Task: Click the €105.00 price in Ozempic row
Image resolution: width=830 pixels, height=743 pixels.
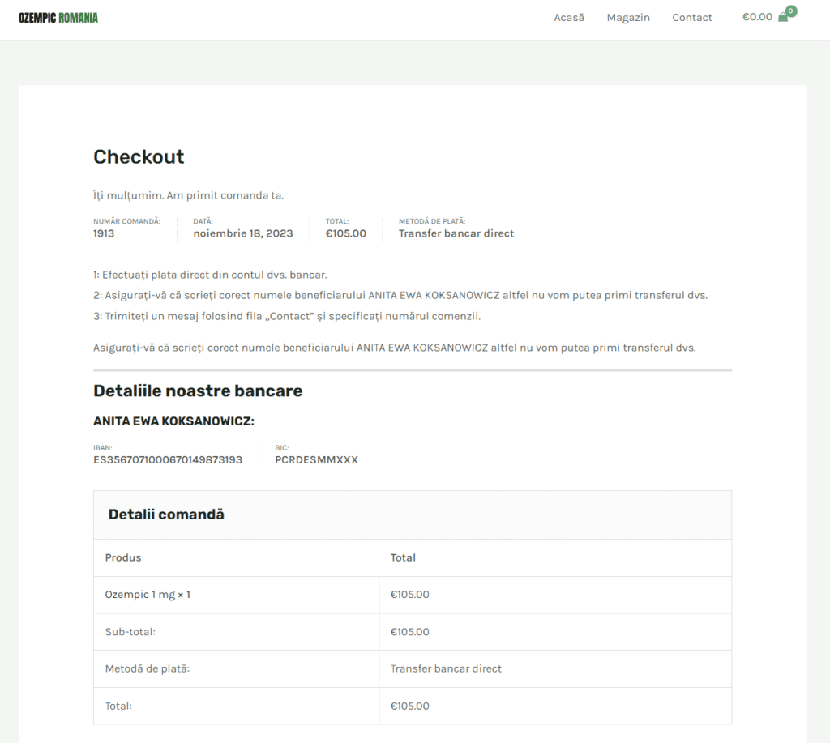Action: click(x=409, y=594)
